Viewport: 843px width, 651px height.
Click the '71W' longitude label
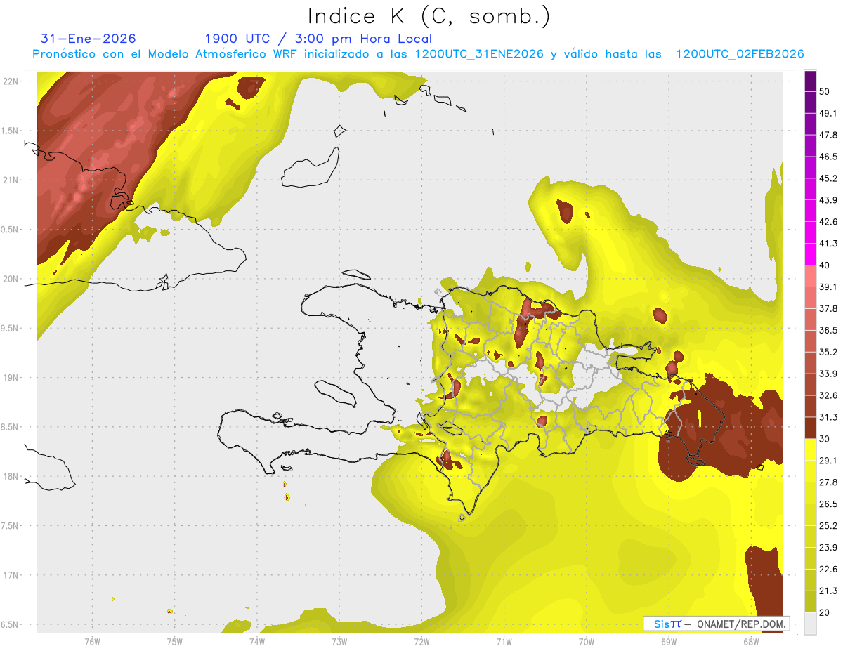pyautogui.click(x=504, y=641)
